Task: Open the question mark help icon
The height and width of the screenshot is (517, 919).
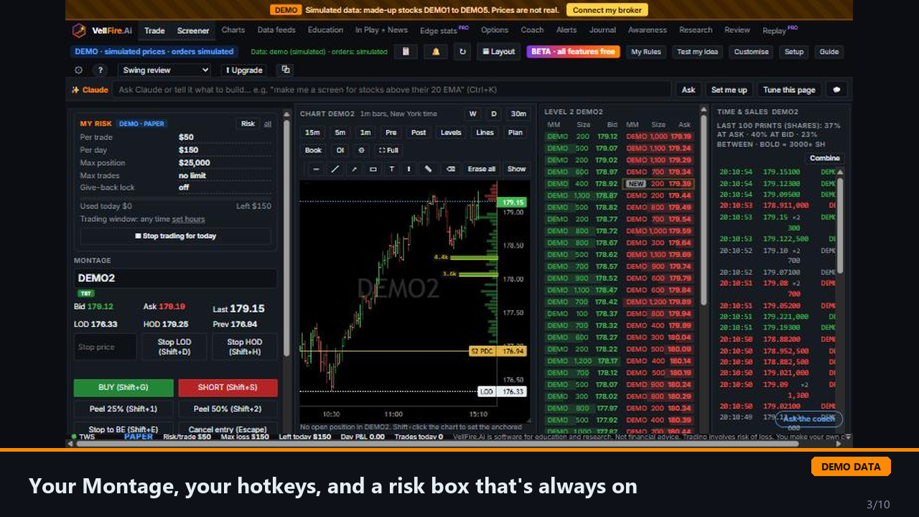Action: click(x=101, y=70)
